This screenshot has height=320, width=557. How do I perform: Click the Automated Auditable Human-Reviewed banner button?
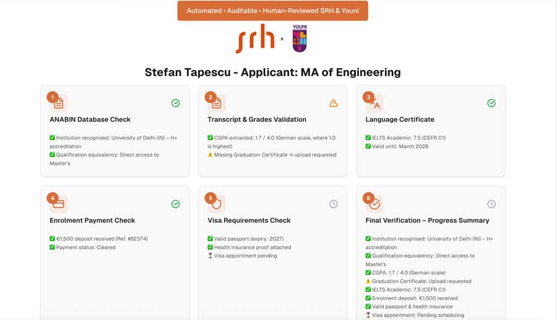coord(272,11)
